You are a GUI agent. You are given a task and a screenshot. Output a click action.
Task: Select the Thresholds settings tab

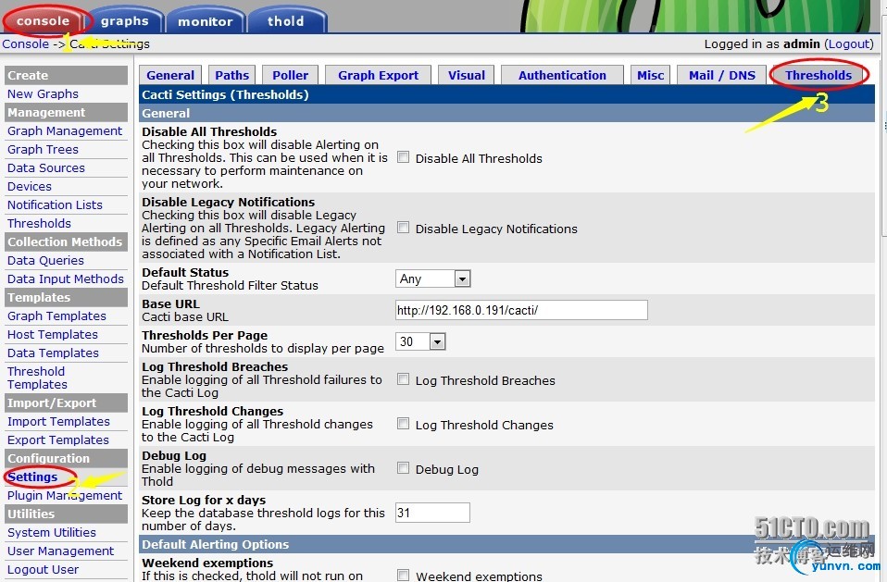pyautogui.click(x=818, y=75)
